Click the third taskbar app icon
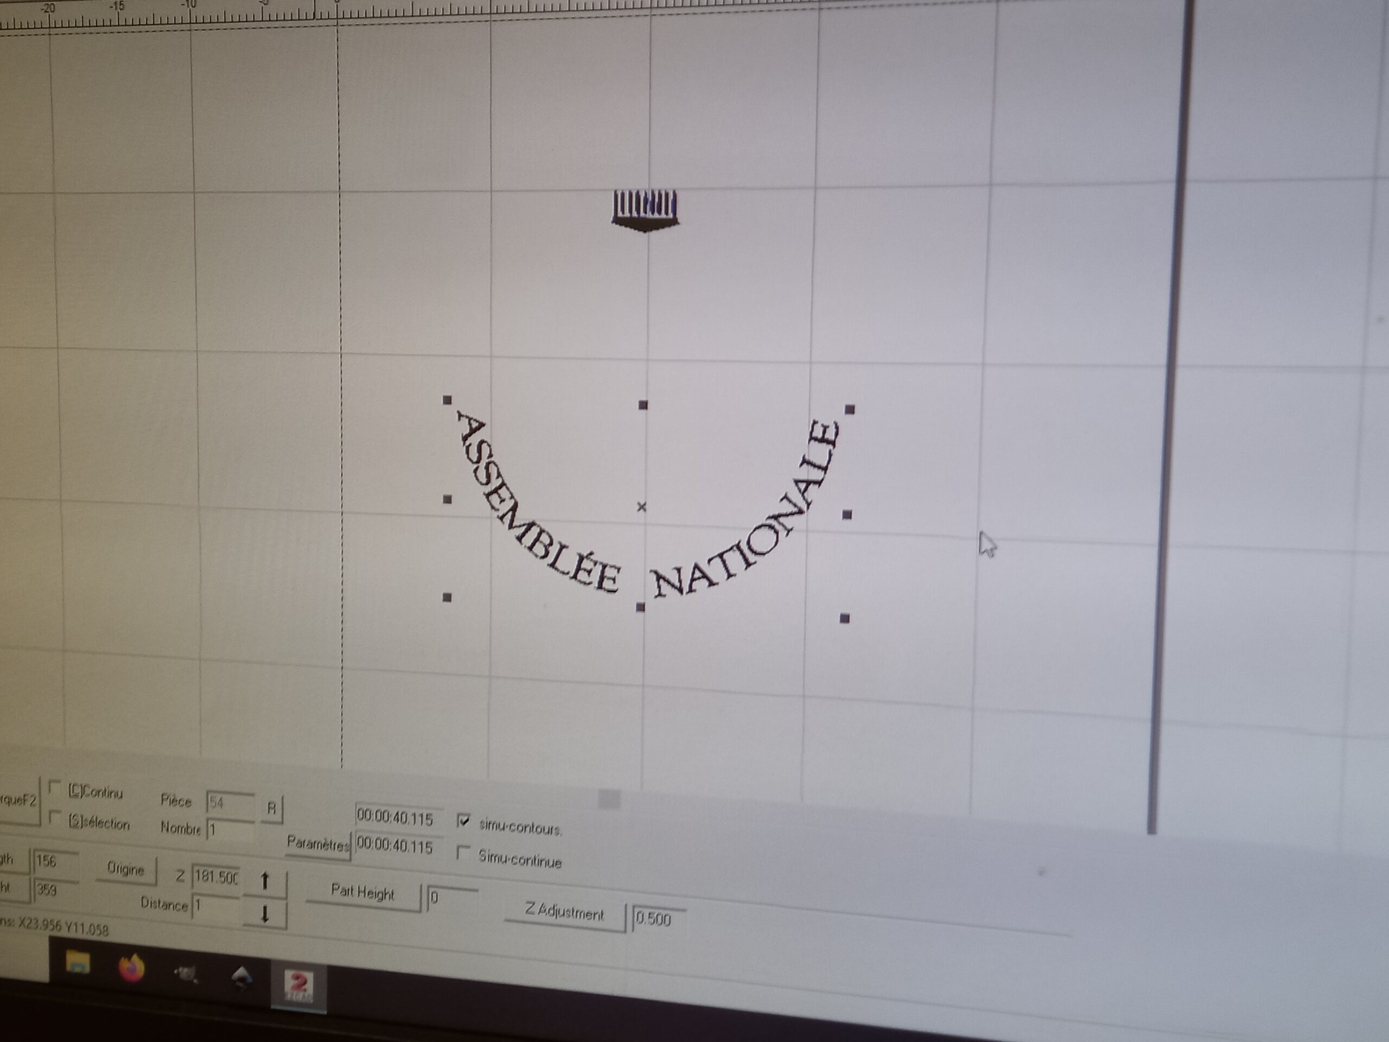The width and height of the screenshot is (1389, 1042). [x=186, y=973]
